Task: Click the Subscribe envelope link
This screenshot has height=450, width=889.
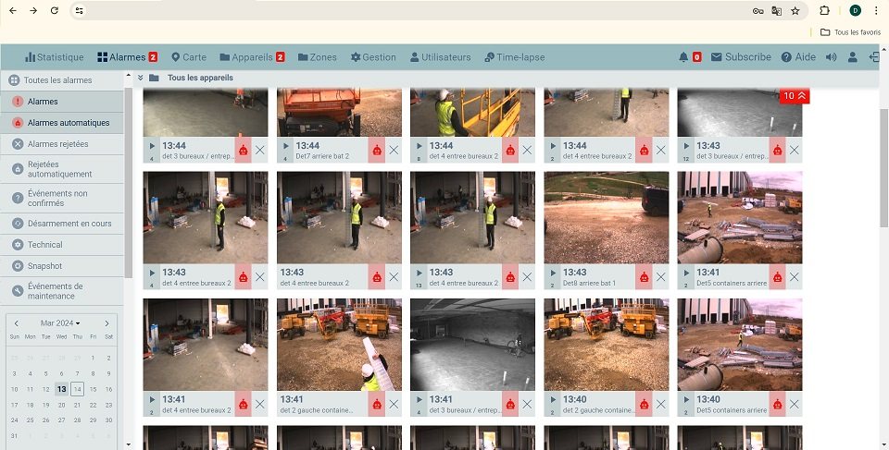Action: click(x=741, y=56)
